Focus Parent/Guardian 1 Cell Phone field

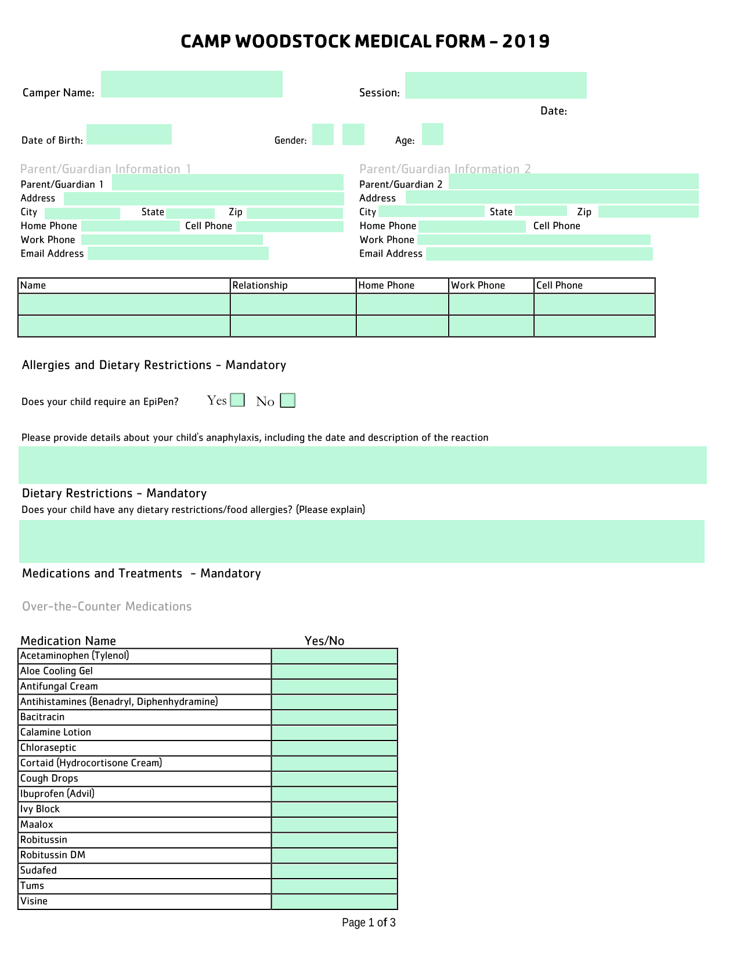290,226
